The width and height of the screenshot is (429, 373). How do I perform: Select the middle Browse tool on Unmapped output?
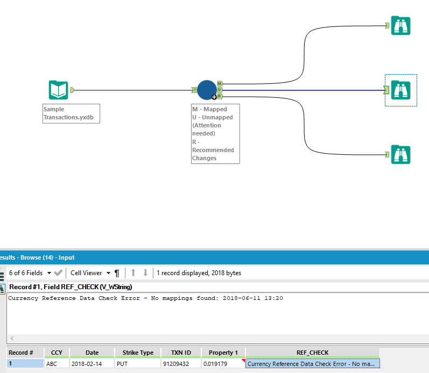[400, 90]
